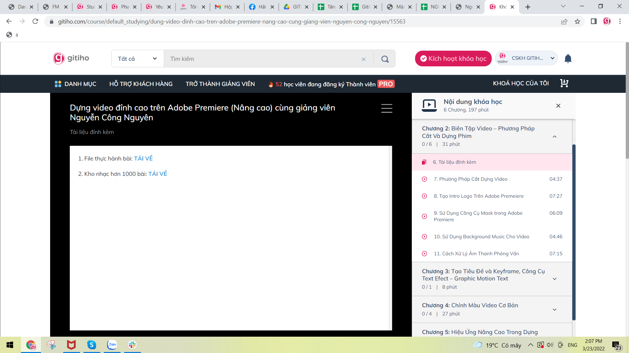Reload the page
The height and width of the screenshot is (353, 629).
tap(35, 21)
